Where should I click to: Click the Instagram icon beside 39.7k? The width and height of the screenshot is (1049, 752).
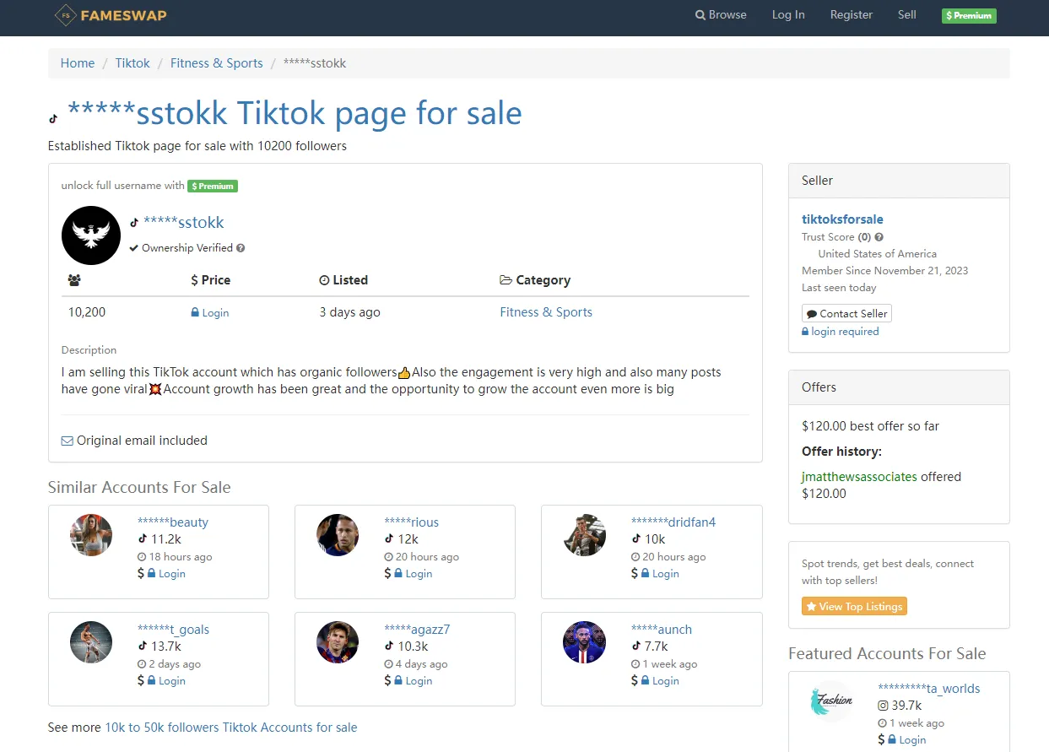(883, 706)
